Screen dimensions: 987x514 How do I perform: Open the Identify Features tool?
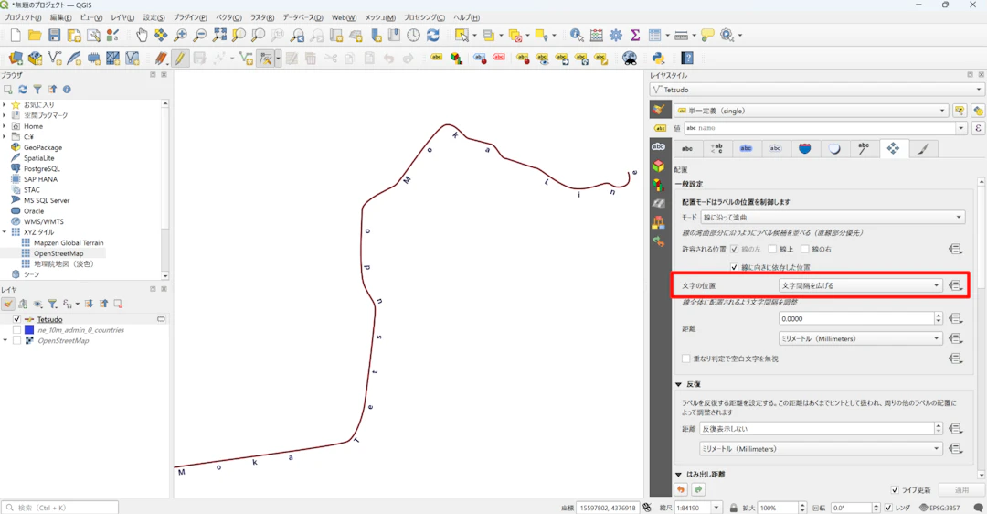point(577,36)
